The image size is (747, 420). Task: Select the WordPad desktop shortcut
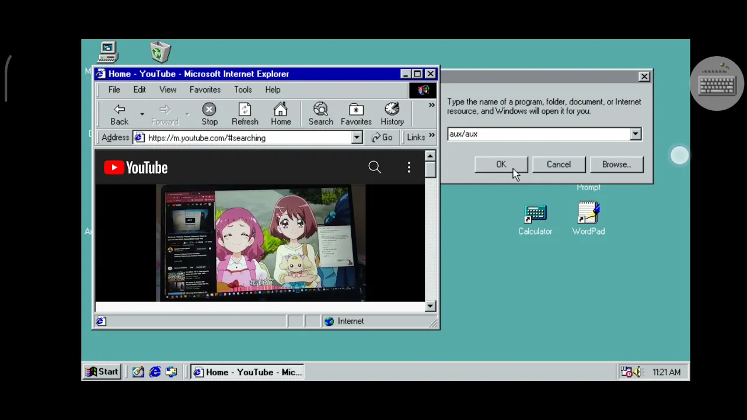pyautogui.click(x=588, y=219)
